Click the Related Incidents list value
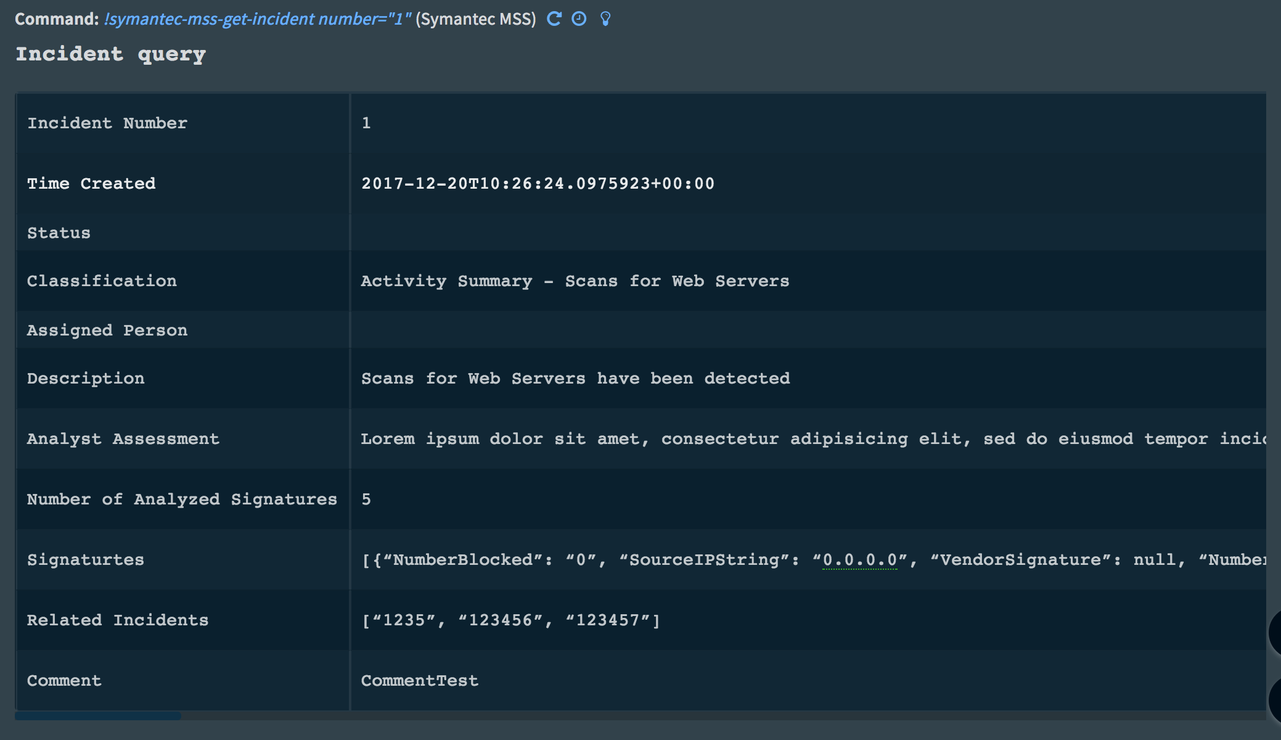Image resolution: width=1281 pixels, height=740 pixels. (510, 620)
